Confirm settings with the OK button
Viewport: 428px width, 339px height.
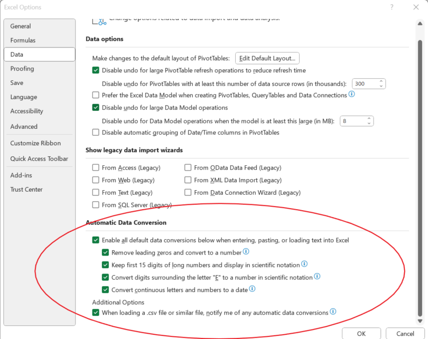(361, 334)
